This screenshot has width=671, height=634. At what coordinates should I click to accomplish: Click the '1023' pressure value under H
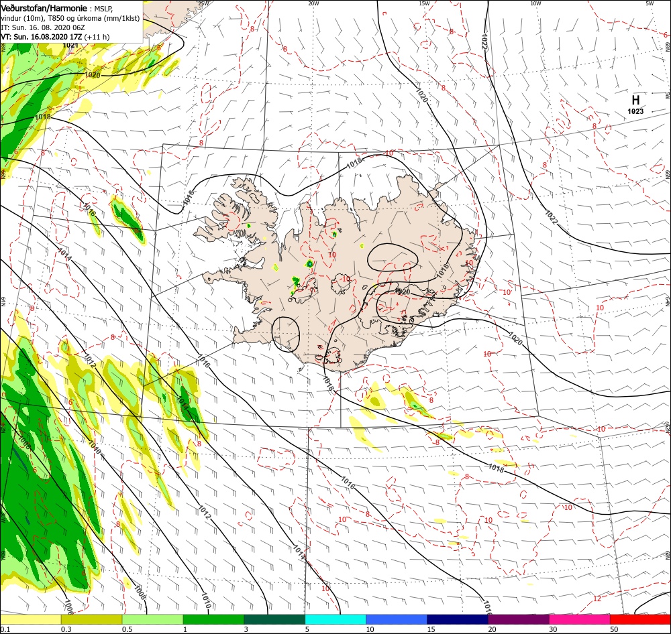pos(635,111)
